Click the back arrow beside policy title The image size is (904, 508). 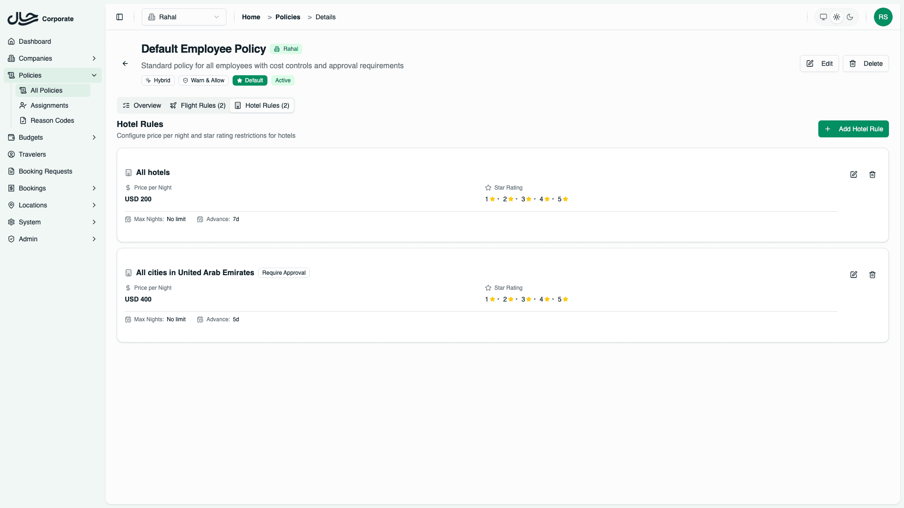point(125,63)
